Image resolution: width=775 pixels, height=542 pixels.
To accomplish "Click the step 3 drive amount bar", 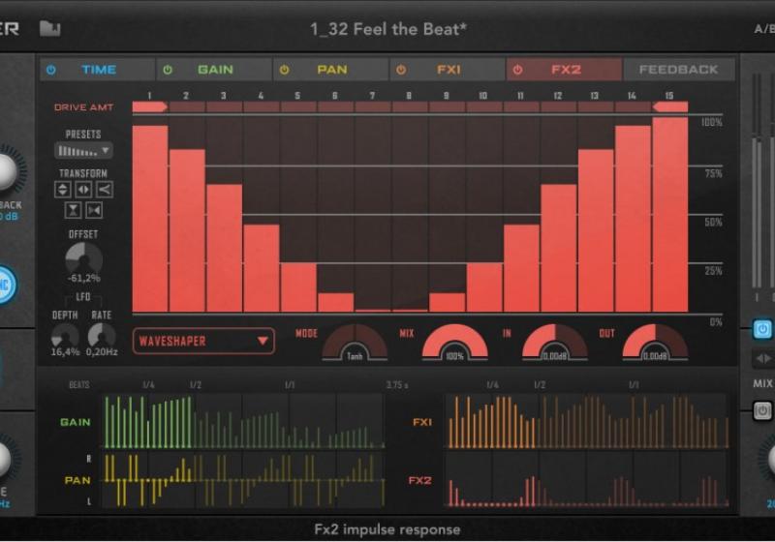I will (x=224, y=248).
